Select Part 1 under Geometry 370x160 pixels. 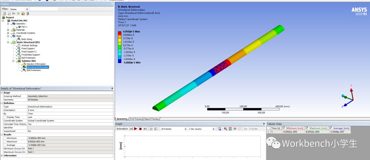point(24,27)
